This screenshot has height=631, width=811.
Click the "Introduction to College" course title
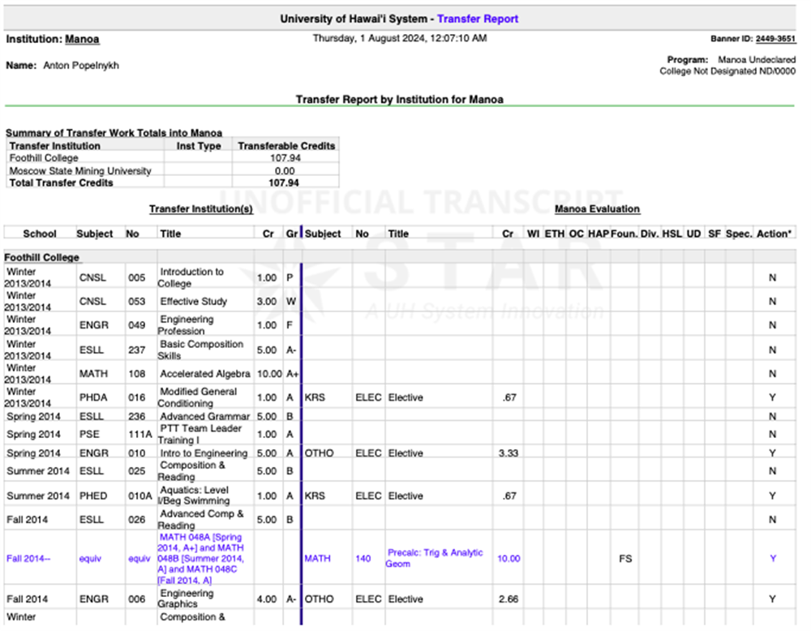[x=191, y=277]
